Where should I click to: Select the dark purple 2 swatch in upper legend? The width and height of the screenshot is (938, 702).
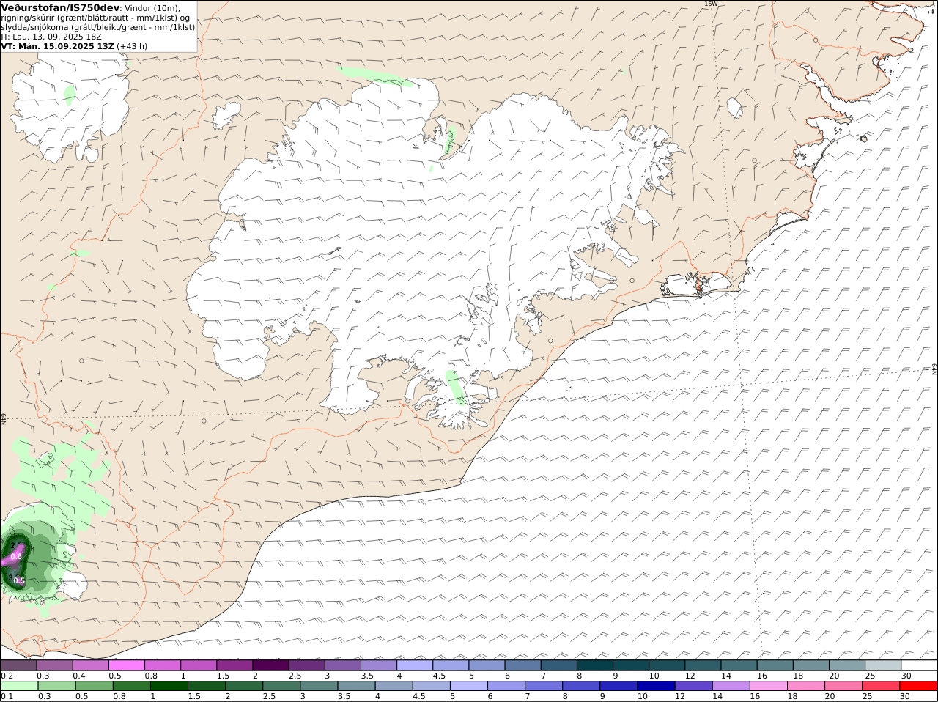tap(270, 665)
